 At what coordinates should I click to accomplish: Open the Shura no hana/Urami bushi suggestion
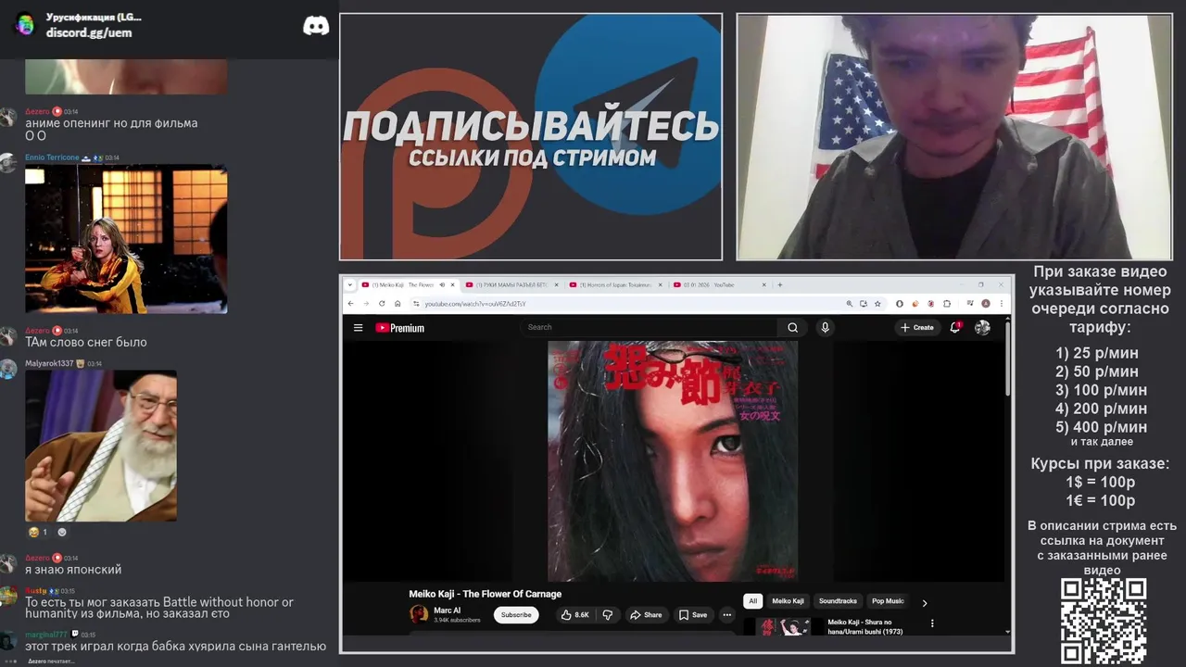[866, 626]
